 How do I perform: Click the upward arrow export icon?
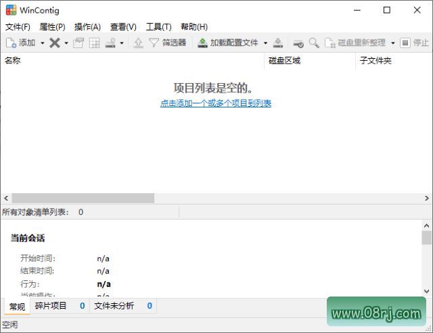[x=138, y=43]
